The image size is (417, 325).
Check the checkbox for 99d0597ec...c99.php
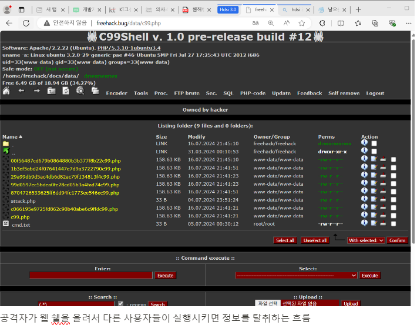(394, 184)
